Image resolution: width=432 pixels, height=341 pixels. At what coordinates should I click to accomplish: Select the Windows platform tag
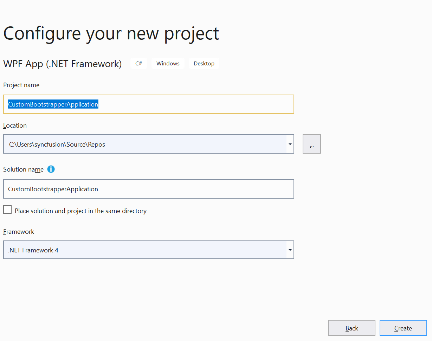click(168, 64)
